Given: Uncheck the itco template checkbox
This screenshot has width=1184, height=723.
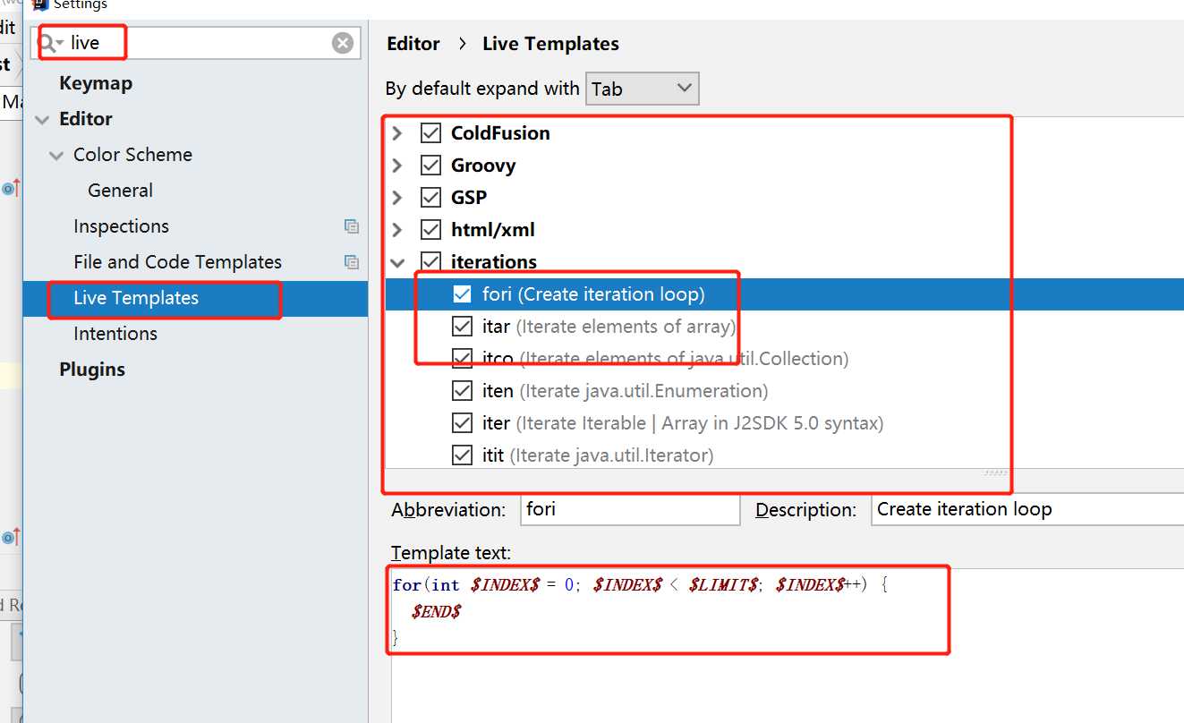Looking at the screenshot, I should tap(462, 359).
